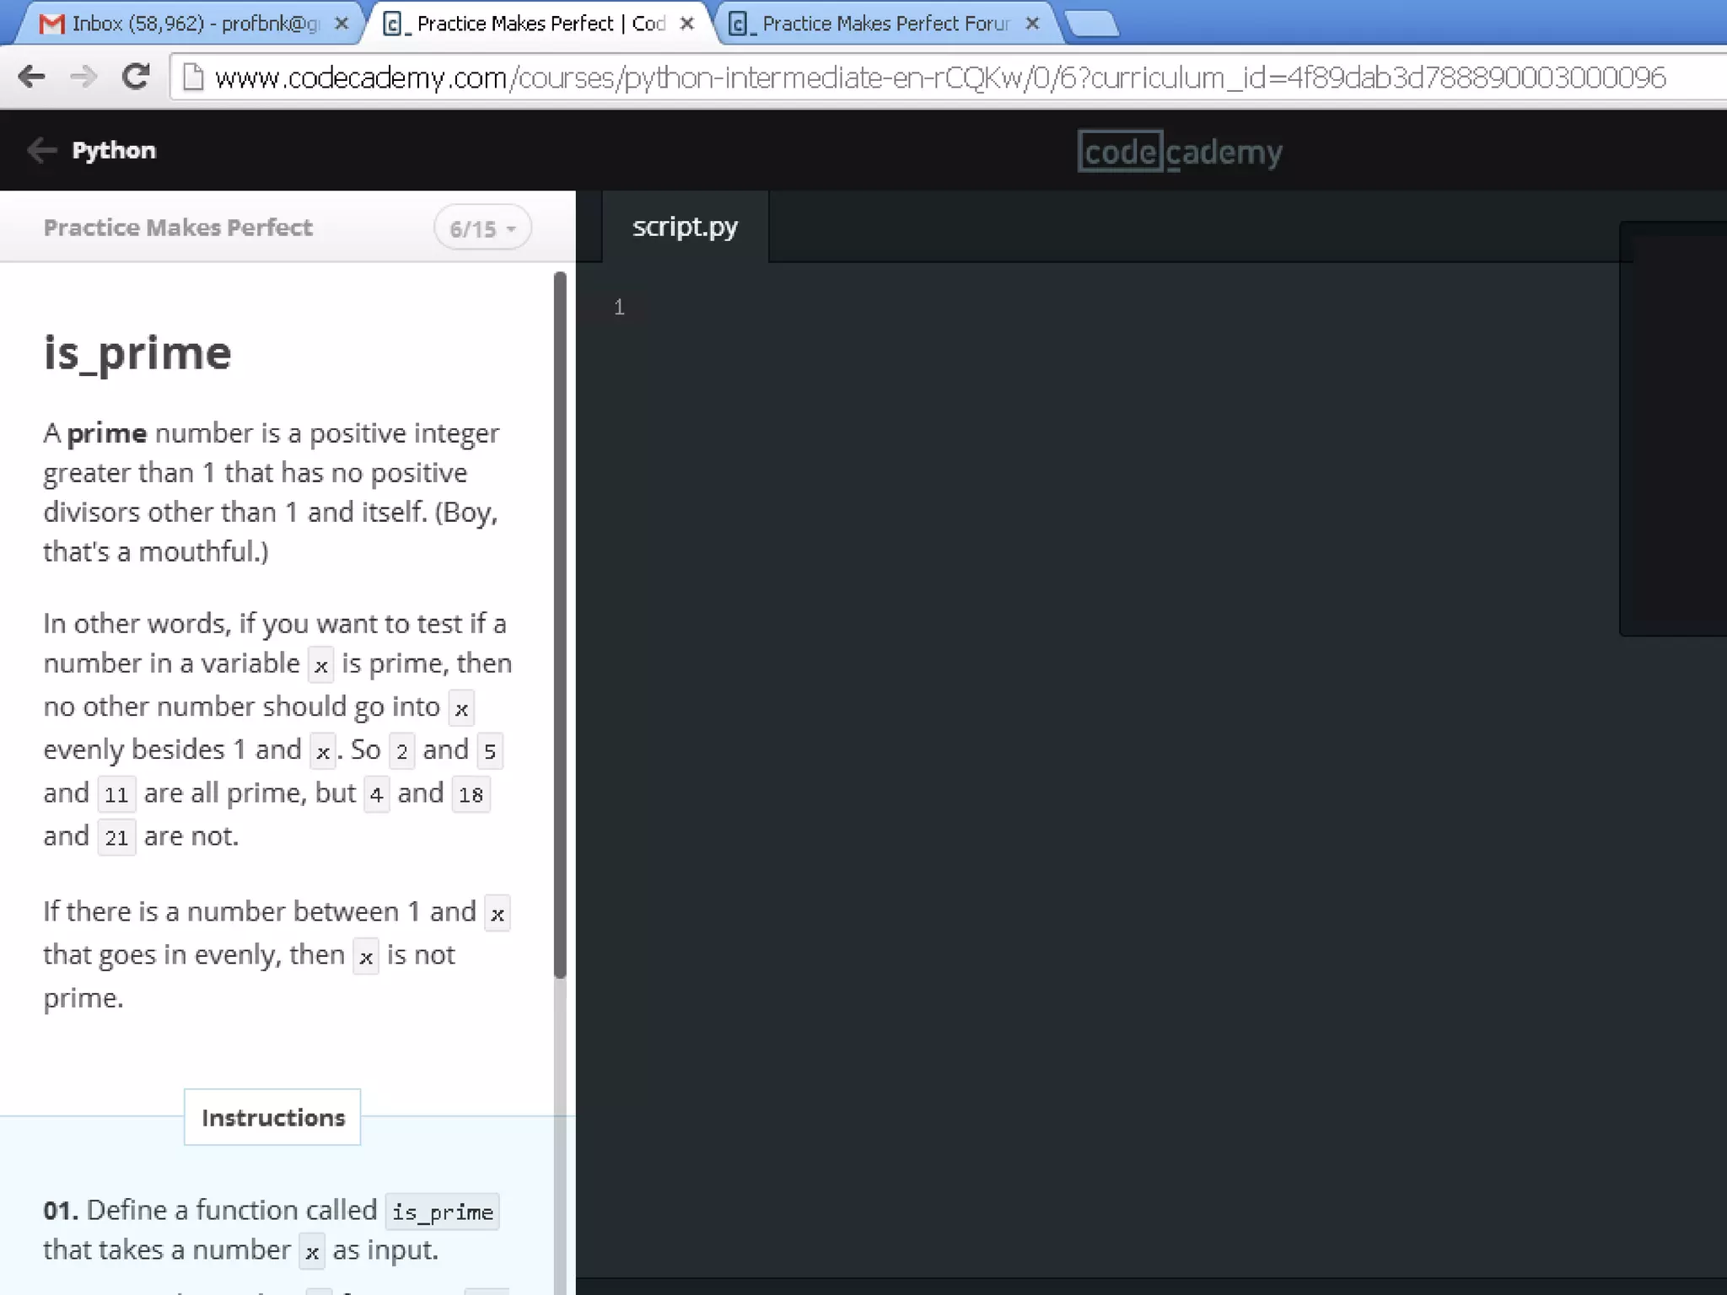Close the Practice Makes Perfect Codecademy tab
Screen dimensions: 1727x1295
click(687, 24)
